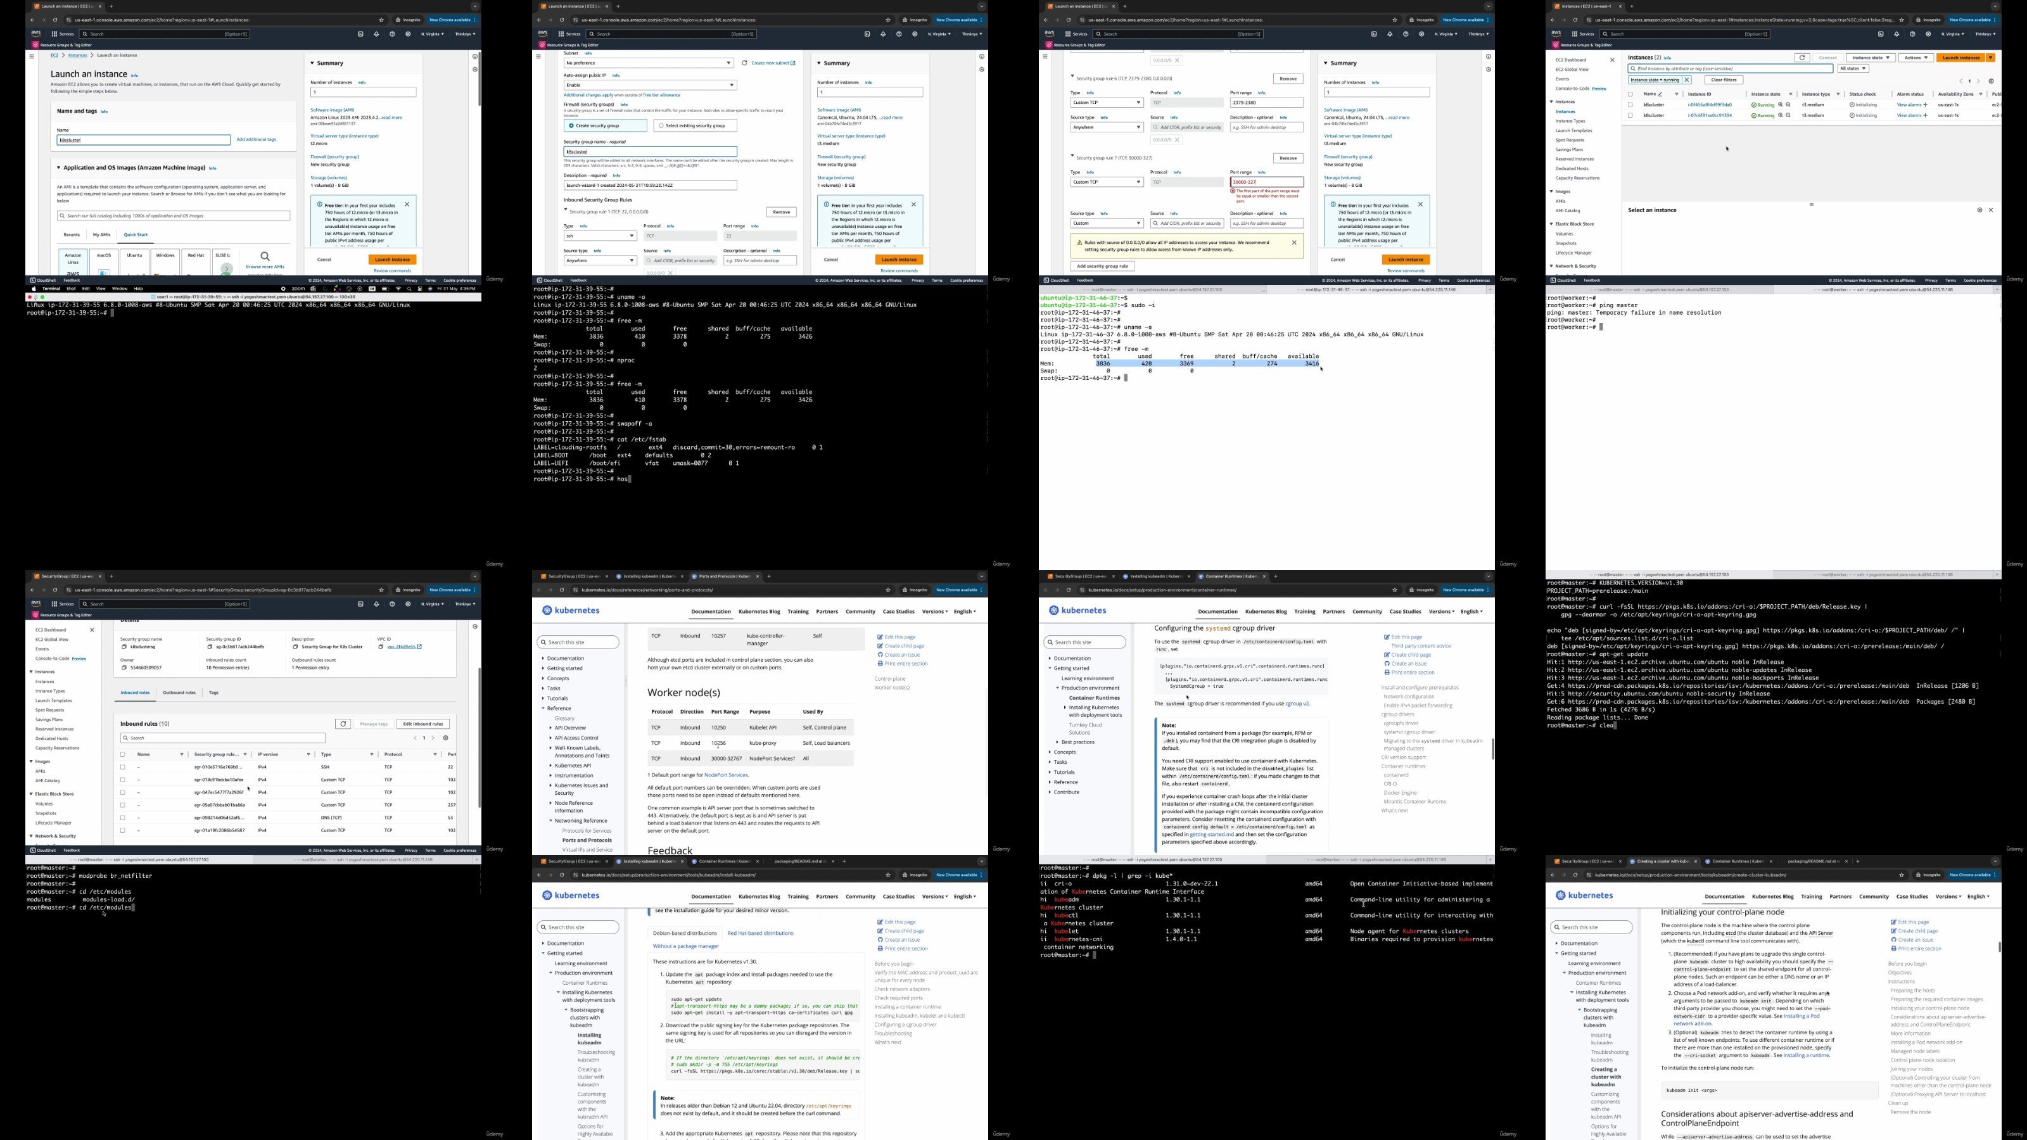The image size is (2027, 1140).
Task: Check inbound rule sgr-05e07cbbab01ba86a
Action: 123,805
